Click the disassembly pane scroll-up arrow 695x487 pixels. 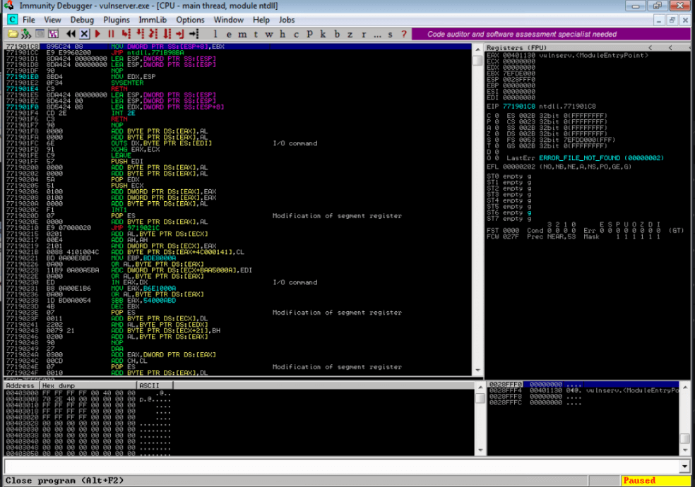point(477,48)
